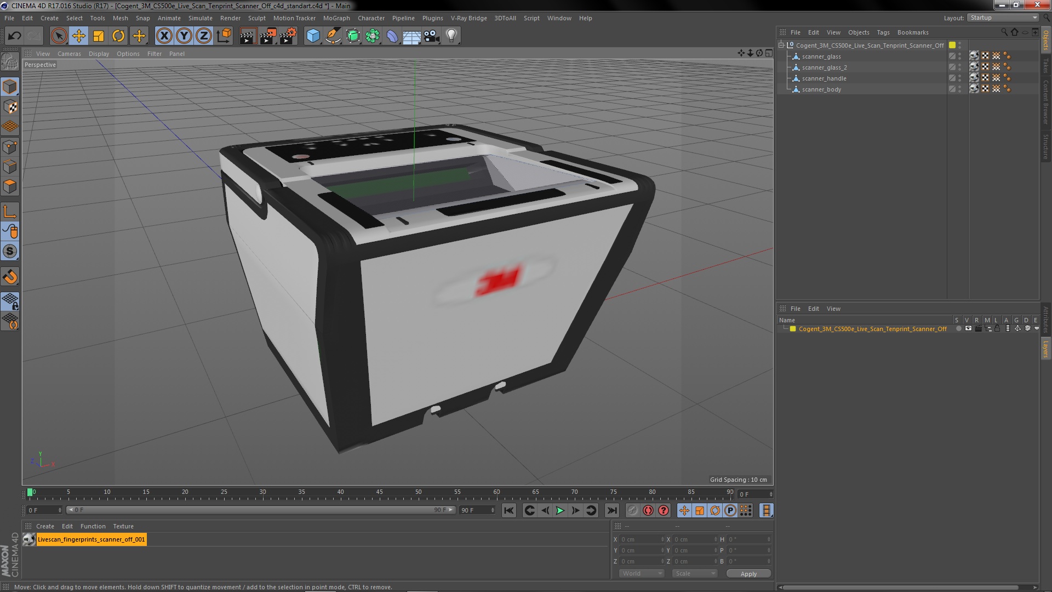This screenshot has height=592, width=1052.
Task: Switch to Model mode icon
Action: (10, 87)
